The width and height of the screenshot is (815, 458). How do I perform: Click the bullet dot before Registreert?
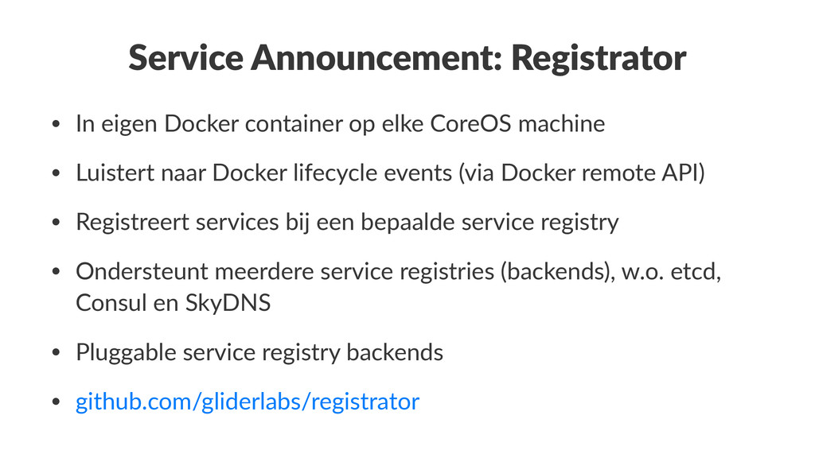[57, 223]
